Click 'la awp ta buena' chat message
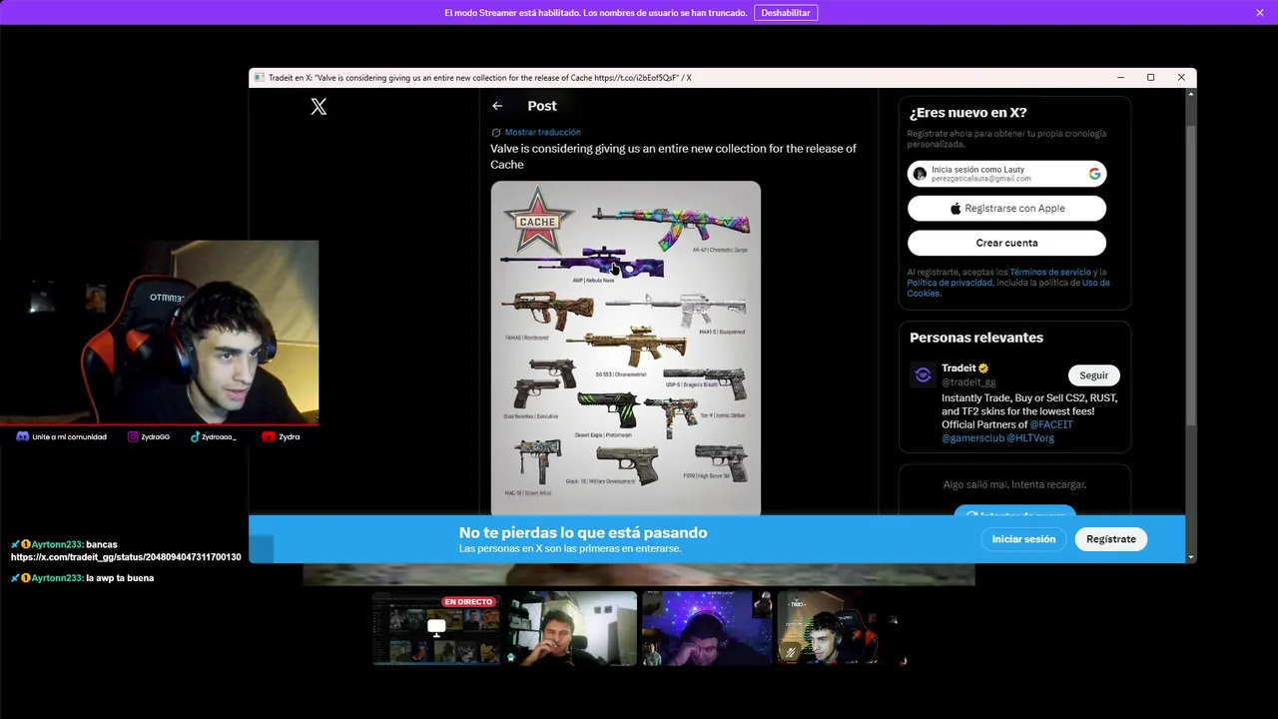The width and height of the screenshot is (1278, 719). 120,578
